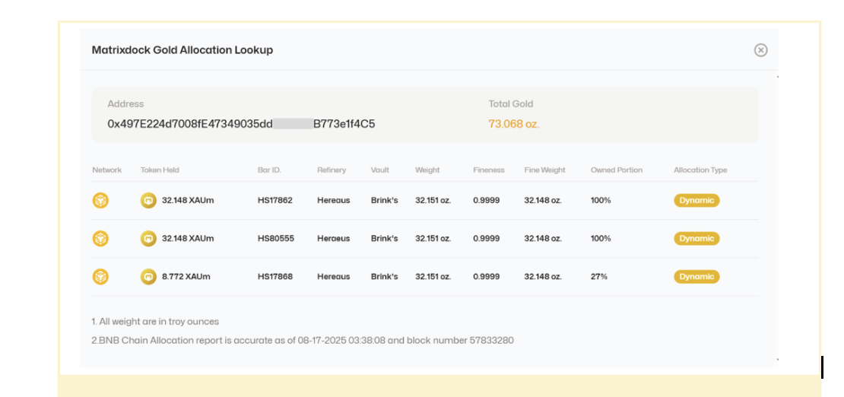The image size is (844, 397).
Task: Click the Dynamic badge for bar HS17868
Action: click(696, 277)
